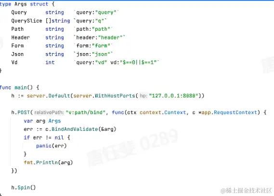The image size is (274, 196).
Task: Click the route string "v:path/bind"
Action: [x=86, y=112]
